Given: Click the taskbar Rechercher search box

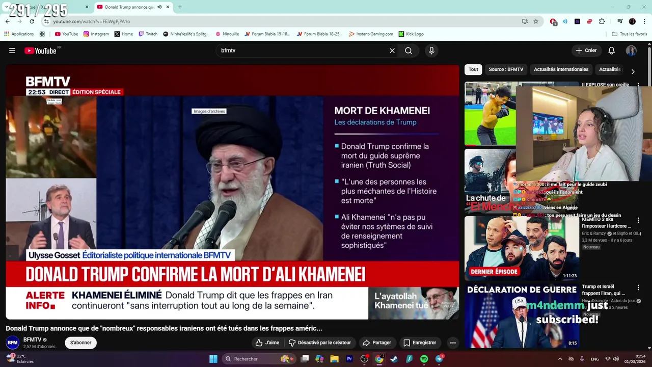Looking at the screenshot, I should tap(258, 359).
